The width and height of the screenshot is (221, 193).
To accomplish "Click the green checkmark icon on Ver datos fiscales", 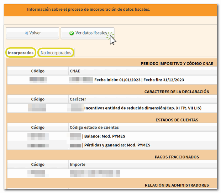I will (x=72, y=33).
